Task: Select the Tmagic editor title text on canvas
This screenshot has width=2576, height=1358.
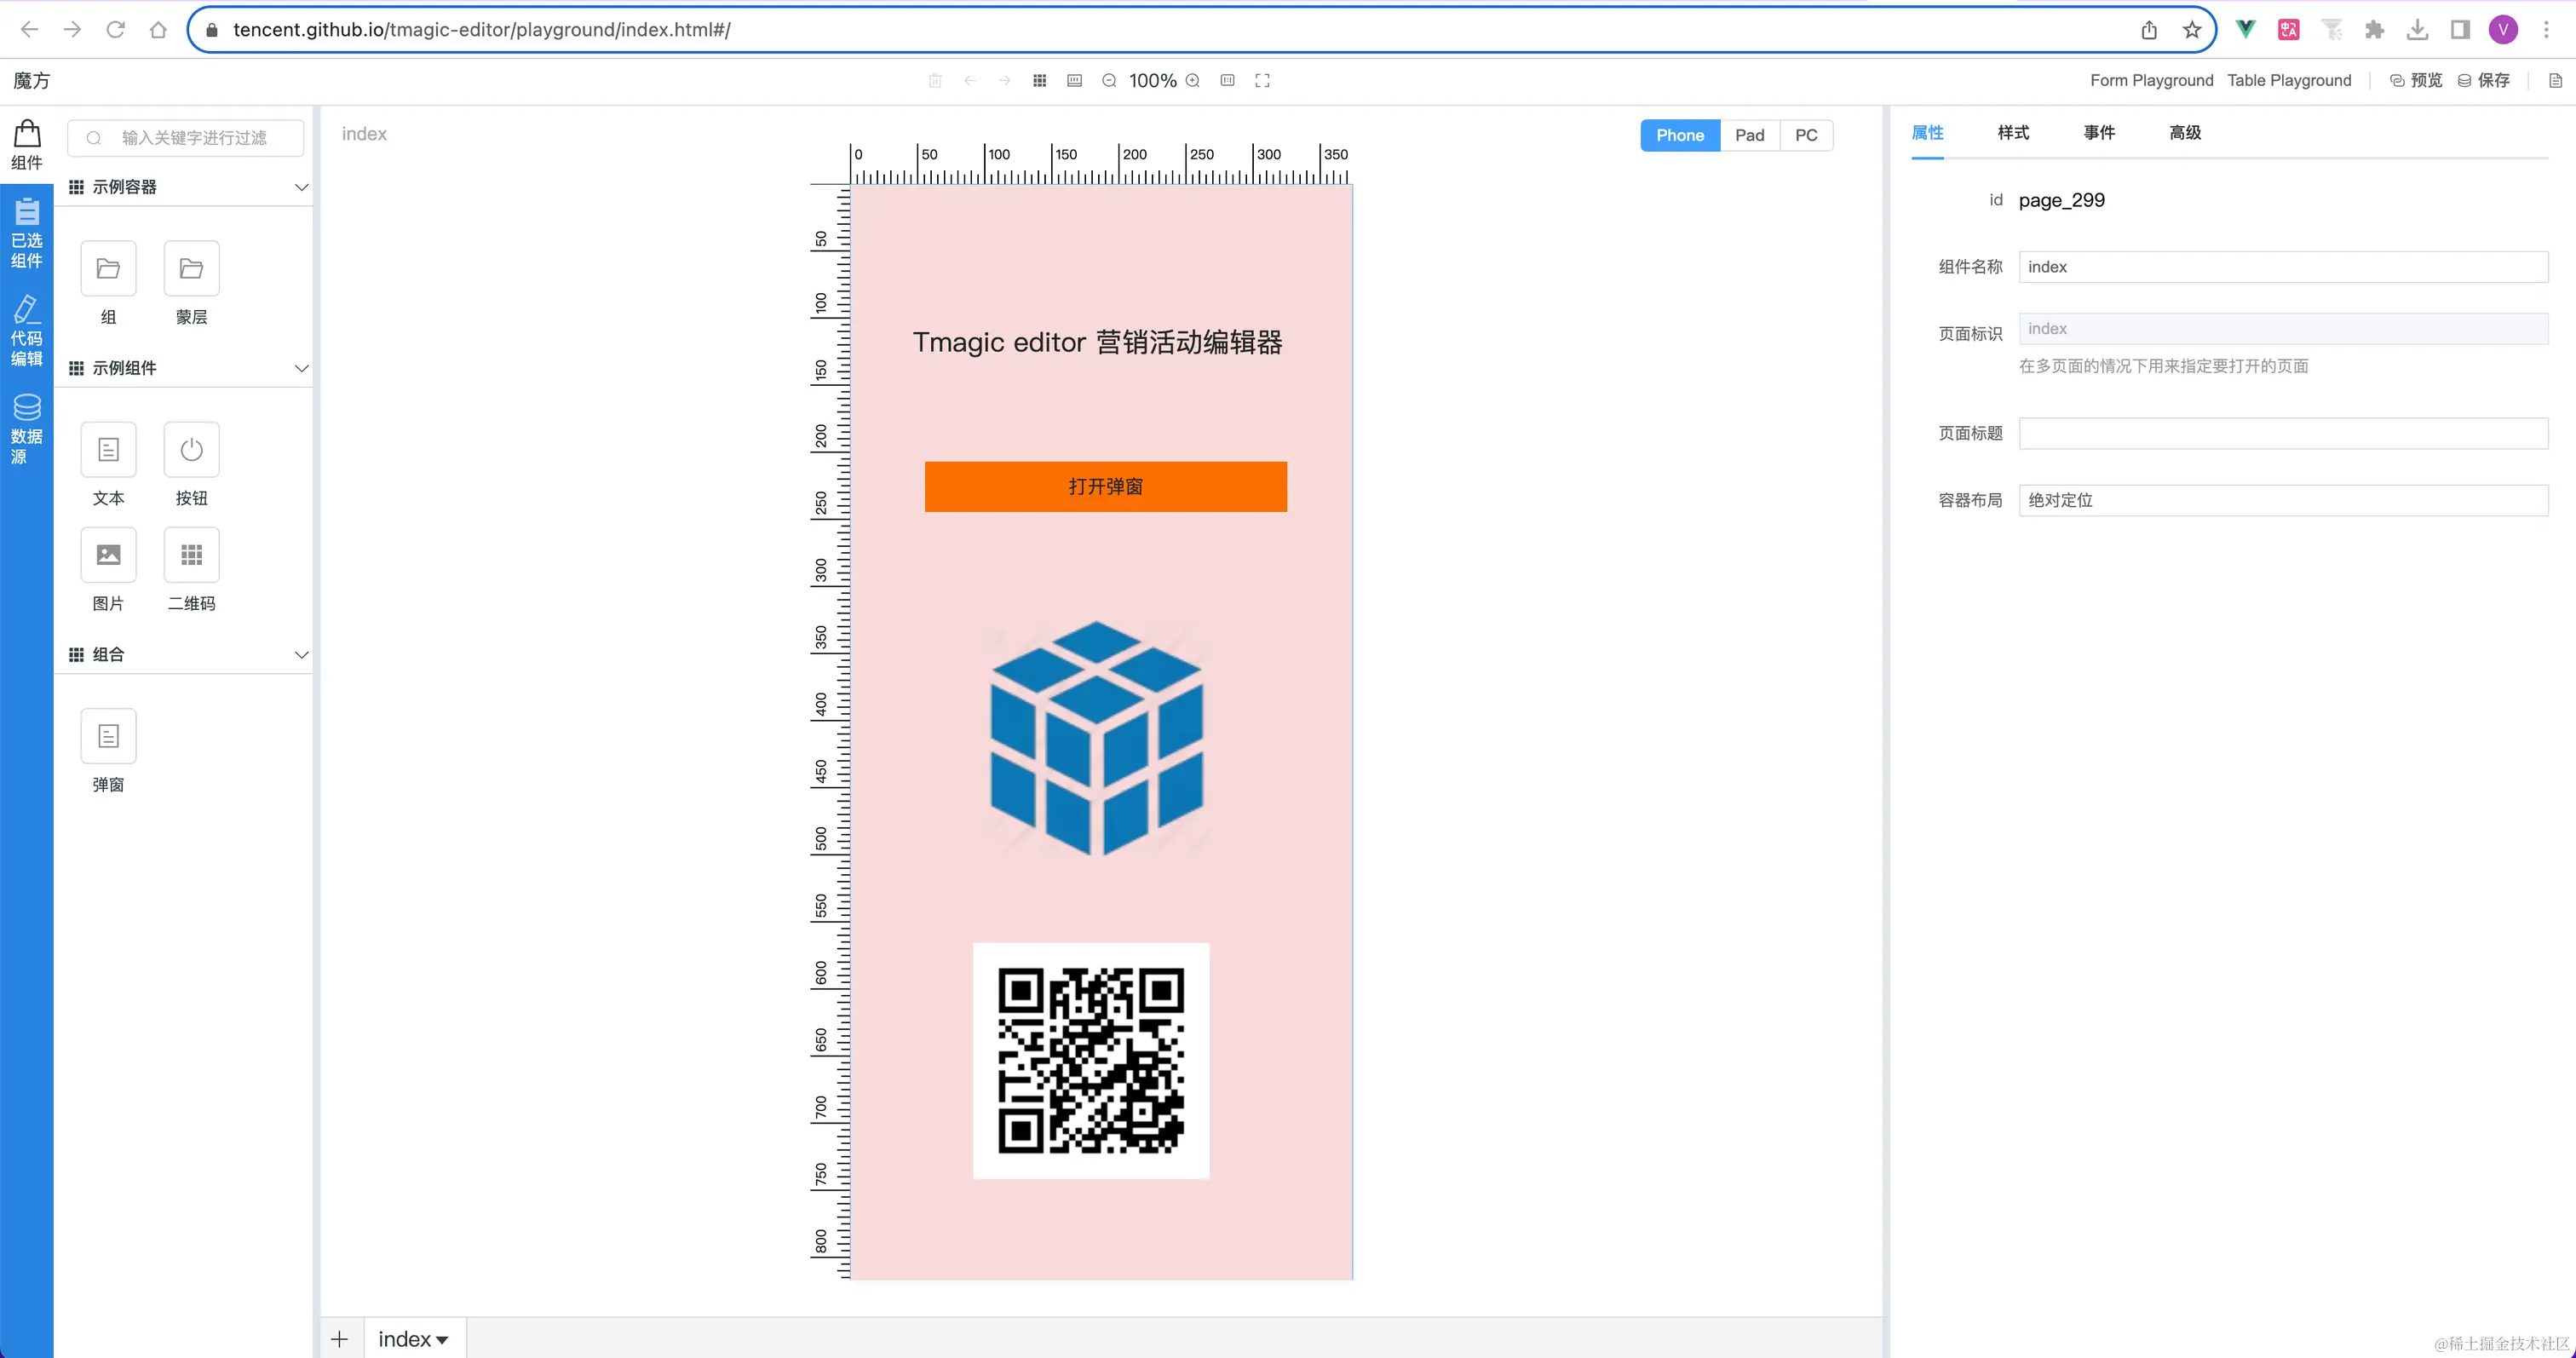Action: (1097, 343)
